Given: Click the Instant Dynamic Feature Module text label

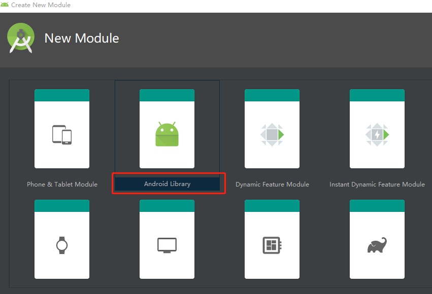Looking at the screenshot, I should click(377, 184).
